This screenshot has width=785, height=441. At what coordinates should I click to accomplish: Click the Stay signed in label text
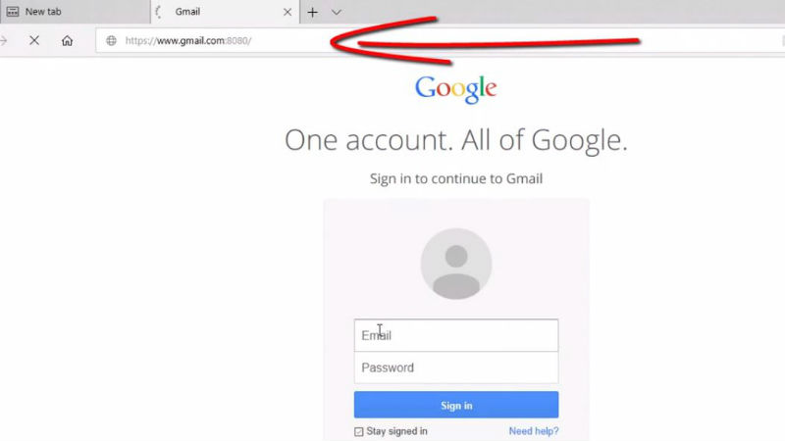397,431
